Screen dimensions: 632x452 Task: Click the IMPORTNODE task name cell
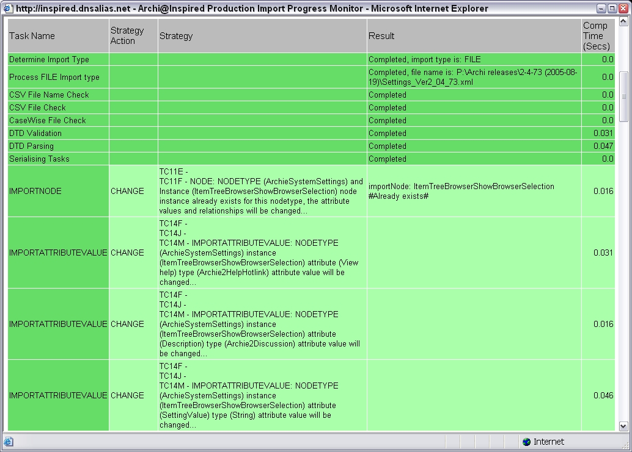pyautogui.click(x=35, y=191)
